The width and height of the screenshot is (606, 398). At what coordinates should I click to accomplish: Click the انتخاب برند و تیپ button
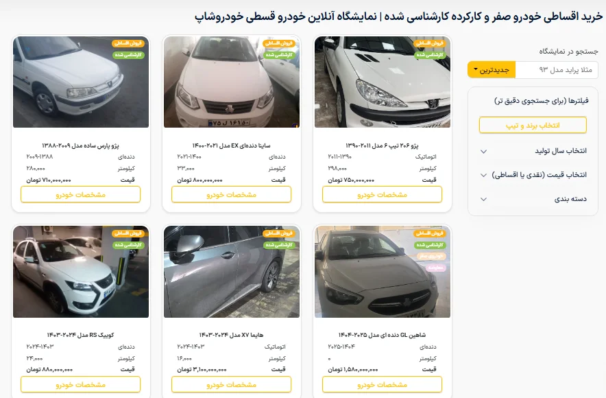(x=533, y=126)
